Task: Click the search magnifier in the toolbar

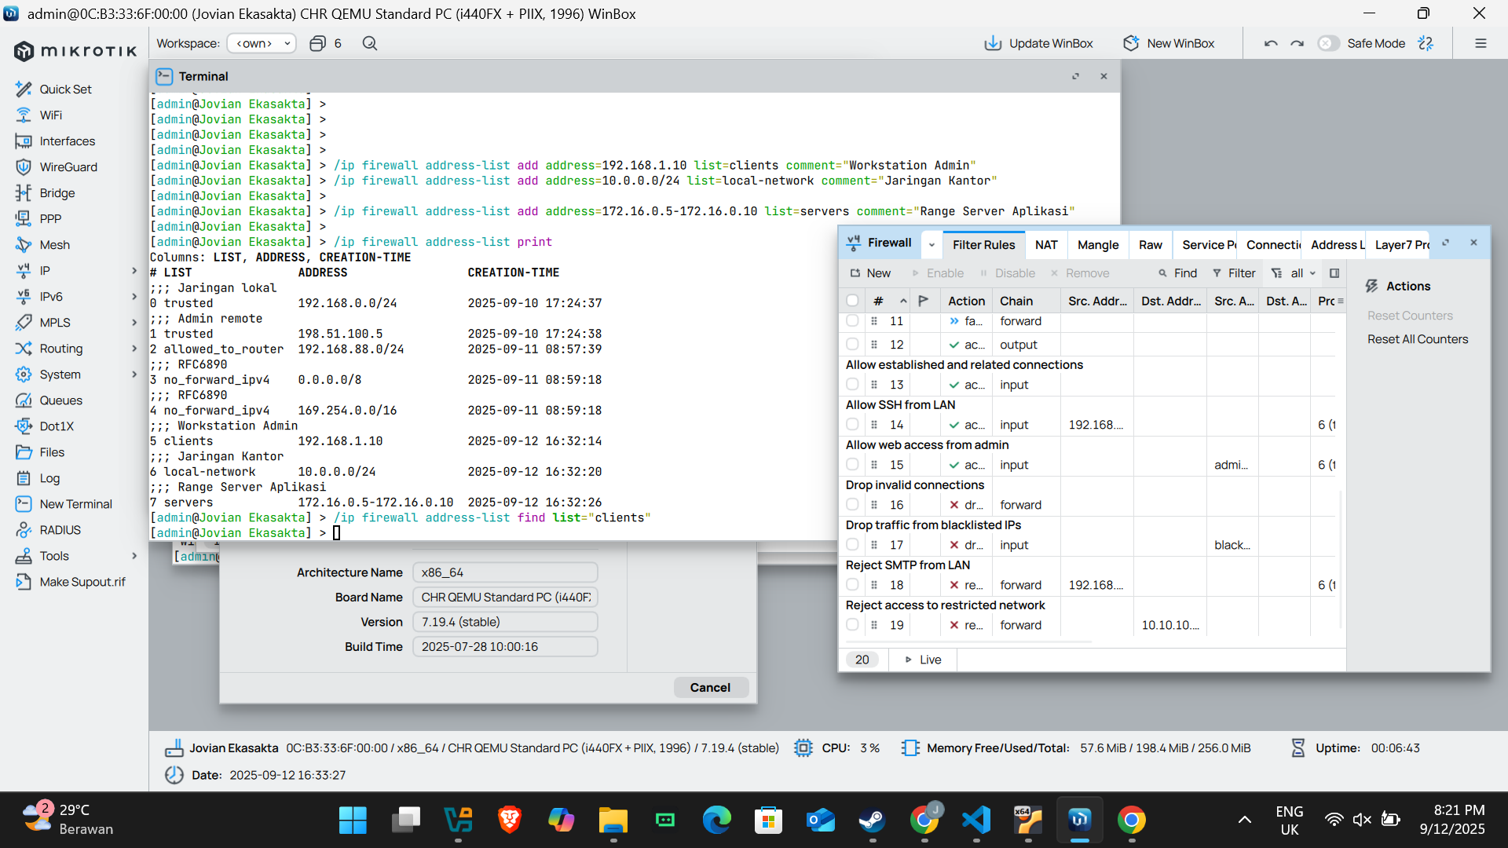Action: 370,43
